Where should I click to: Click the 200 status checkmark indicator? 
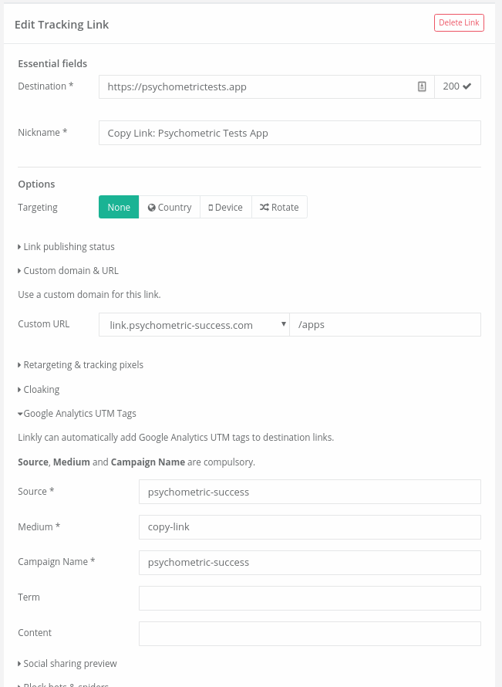457,87
